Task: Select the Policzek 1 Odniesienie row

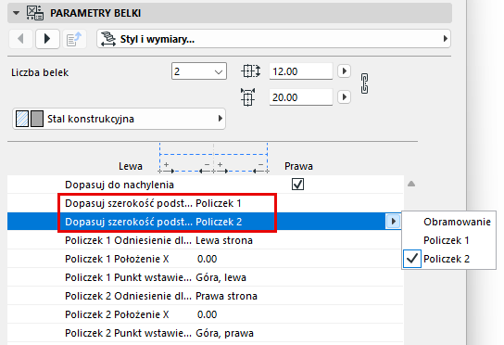Action: click(x=205, y=240)
